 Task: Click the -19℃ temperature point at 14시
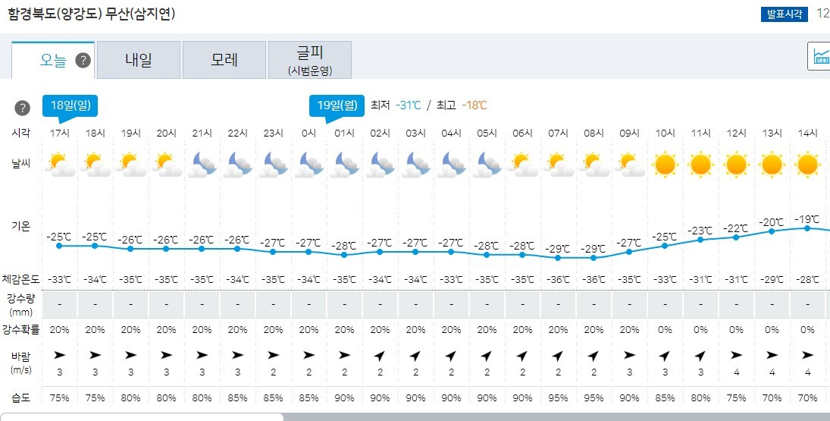(807, 228)
